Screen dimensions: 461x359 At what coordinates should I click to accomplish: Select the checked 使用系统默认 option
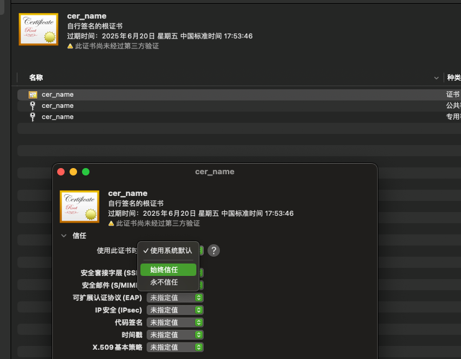pos(168,250)
